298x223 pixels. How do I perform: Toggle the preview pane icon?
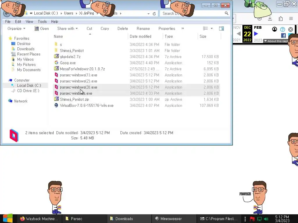pyautogui.click(x=221, y=28)
